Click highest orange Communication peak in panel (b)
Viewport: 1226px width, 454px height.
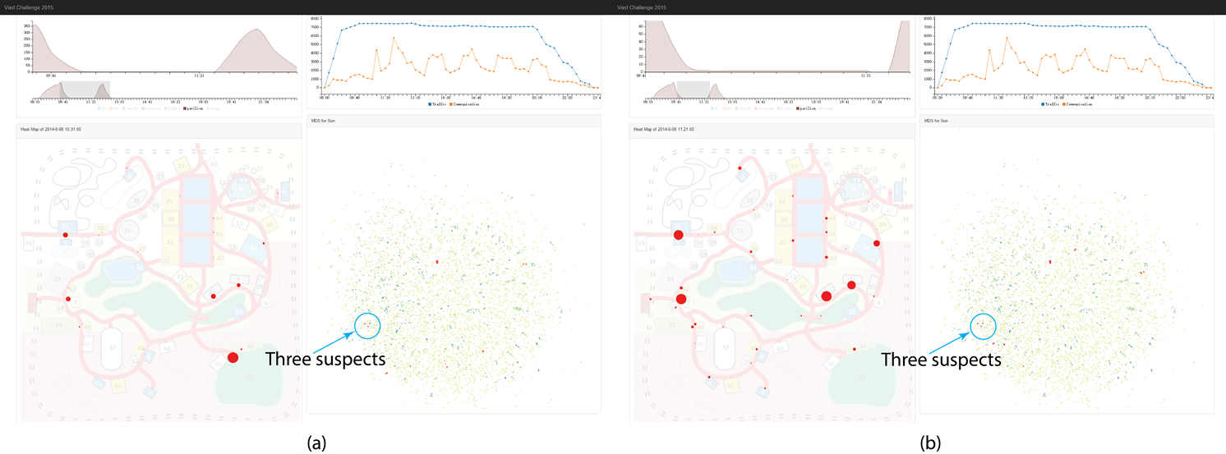coord(1007,37)
